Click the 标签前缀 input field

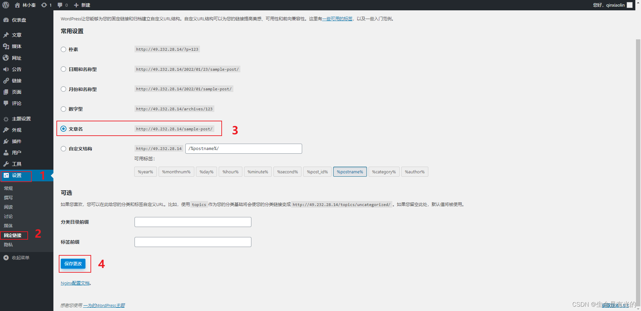click(x=193, y=242)
